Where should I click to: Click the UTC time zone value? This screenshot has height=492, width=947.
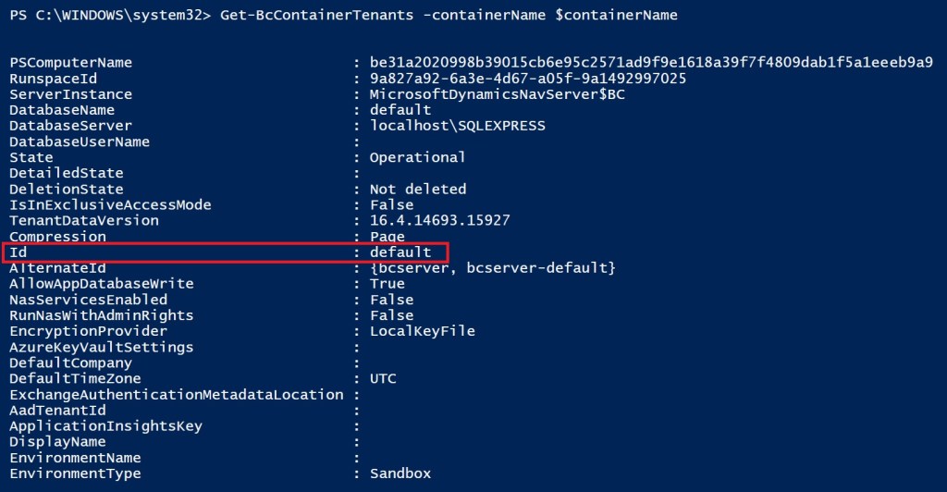tap(382, 378)
